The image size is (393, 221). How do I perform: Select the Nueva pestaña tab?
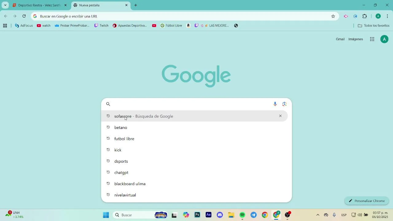click(100, 5)
